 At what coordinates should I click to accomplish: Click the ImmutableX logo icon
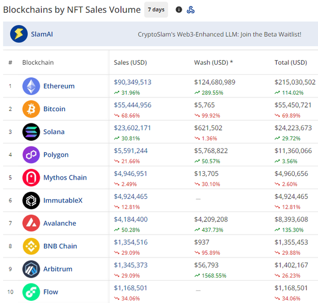point(31,201)
